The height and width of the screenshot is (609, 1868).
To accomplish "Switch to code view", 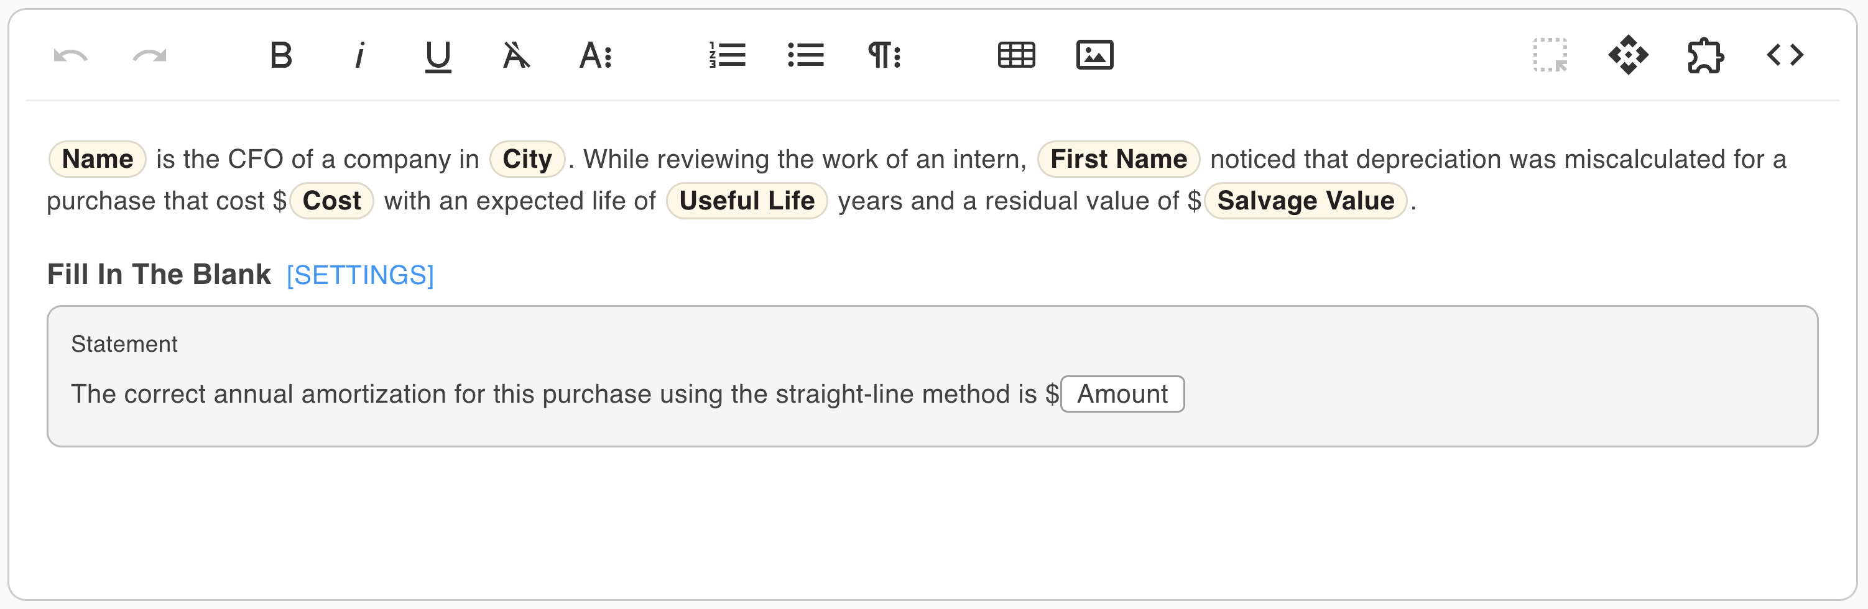I will (x=1785, y=55).
